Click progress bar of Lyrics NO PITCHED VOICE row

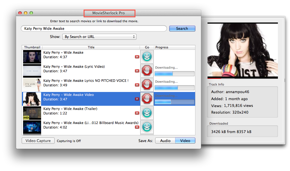[x=174, y=88]
